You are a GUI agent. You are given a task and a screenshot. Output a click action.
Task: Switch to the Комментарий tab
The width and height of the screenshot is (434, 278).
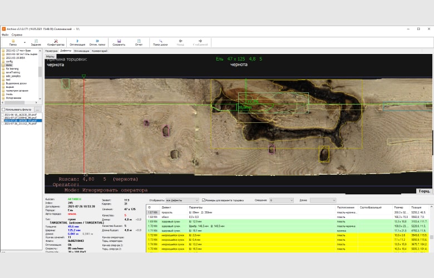[100, 51]
